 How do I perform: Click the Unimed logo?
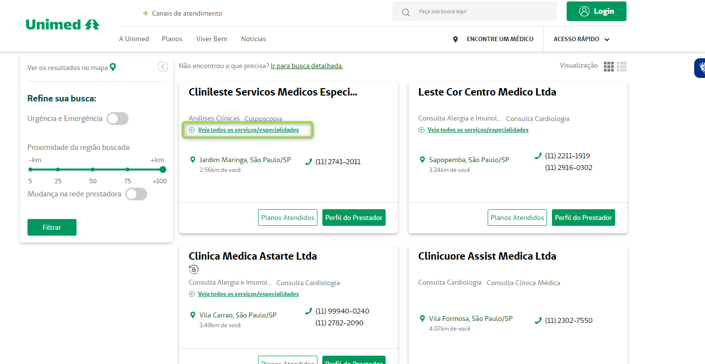tap(62, 24)
